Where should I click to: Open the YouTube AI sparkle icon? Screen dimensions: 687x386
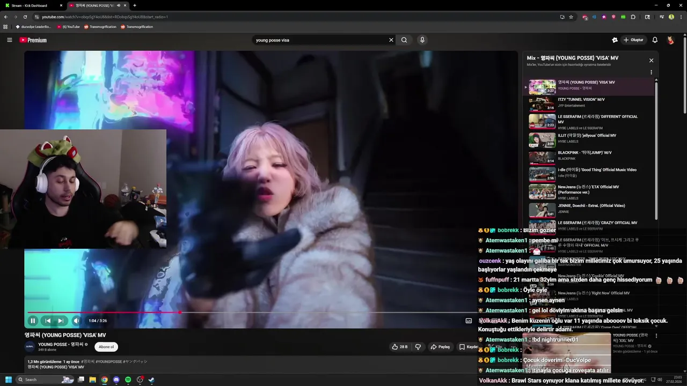(615, 40)
